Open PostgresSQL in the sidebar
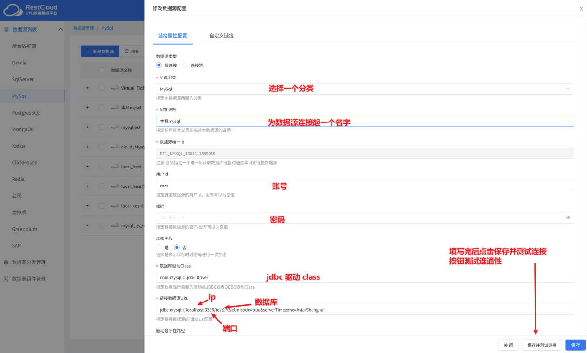 26,113
